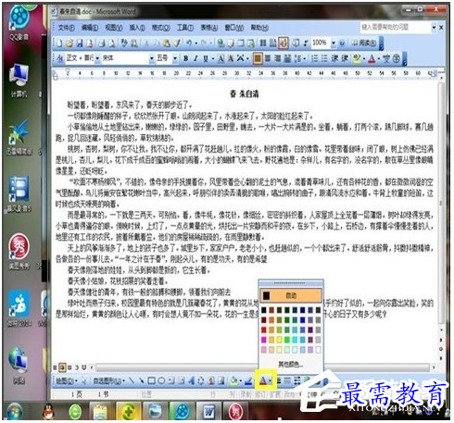454x423 pixels.
Task: Click the Save floppy disk icon
Action: coord(80,43)
